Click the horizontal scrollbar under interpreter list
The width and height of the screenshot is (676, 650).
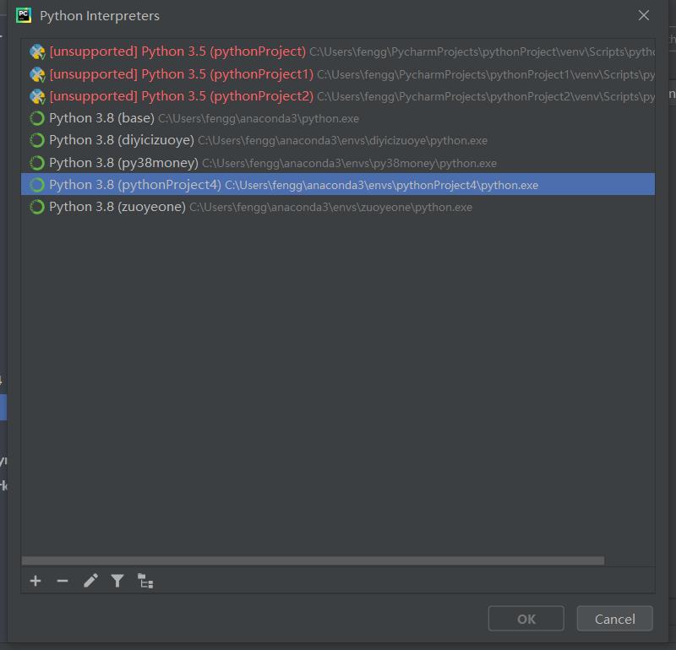[x=313, y=561]
